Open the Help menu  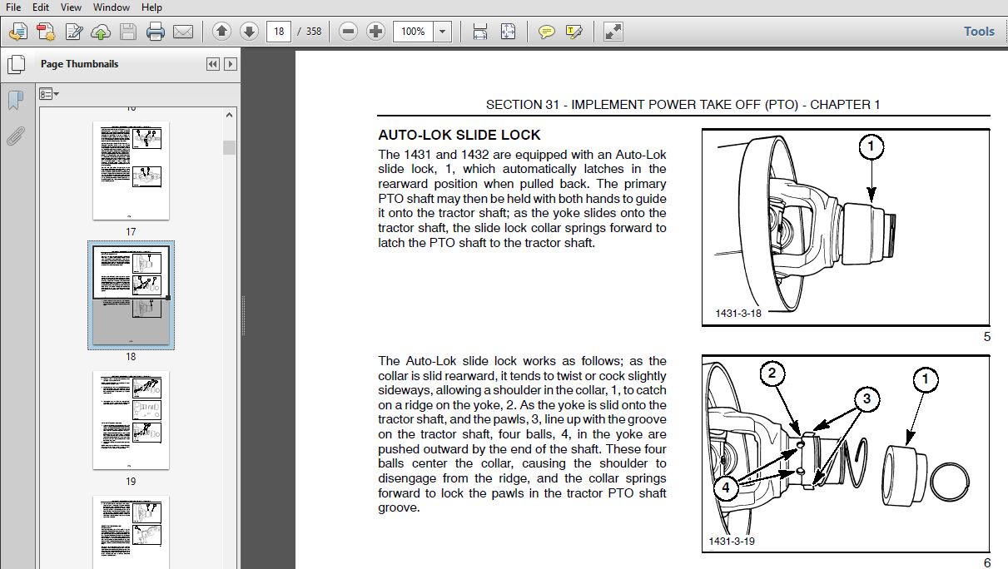[x=151, y=7]
